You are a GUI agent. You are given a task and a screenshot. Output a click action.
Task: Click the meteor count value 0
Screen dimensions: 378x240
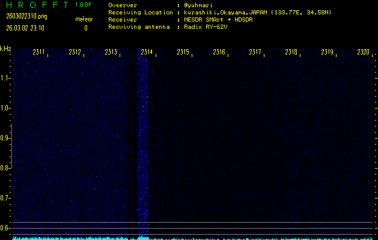[x=85, y=28]
